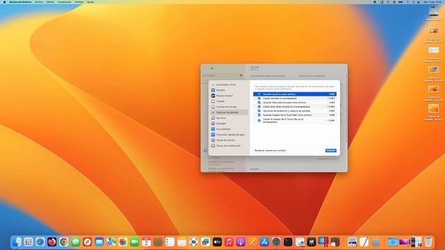Screen dimensions: 445x250
Task: Uncheck Copiar pantalla en portapapeles shortcut
Action: click(x=259, y=99)
